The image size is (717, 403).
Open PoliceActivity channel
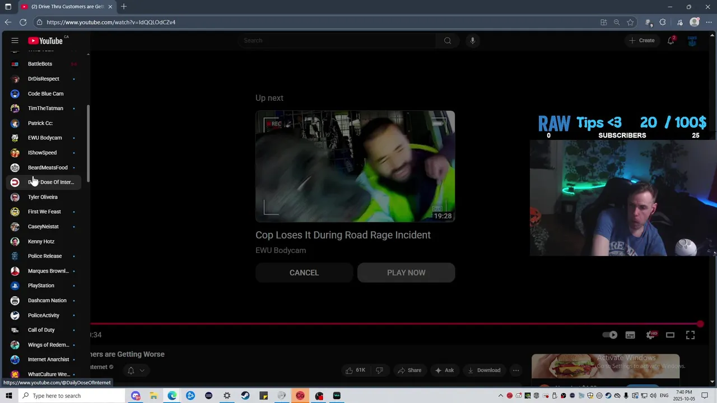pyautogui.click(x=44, y=315)
